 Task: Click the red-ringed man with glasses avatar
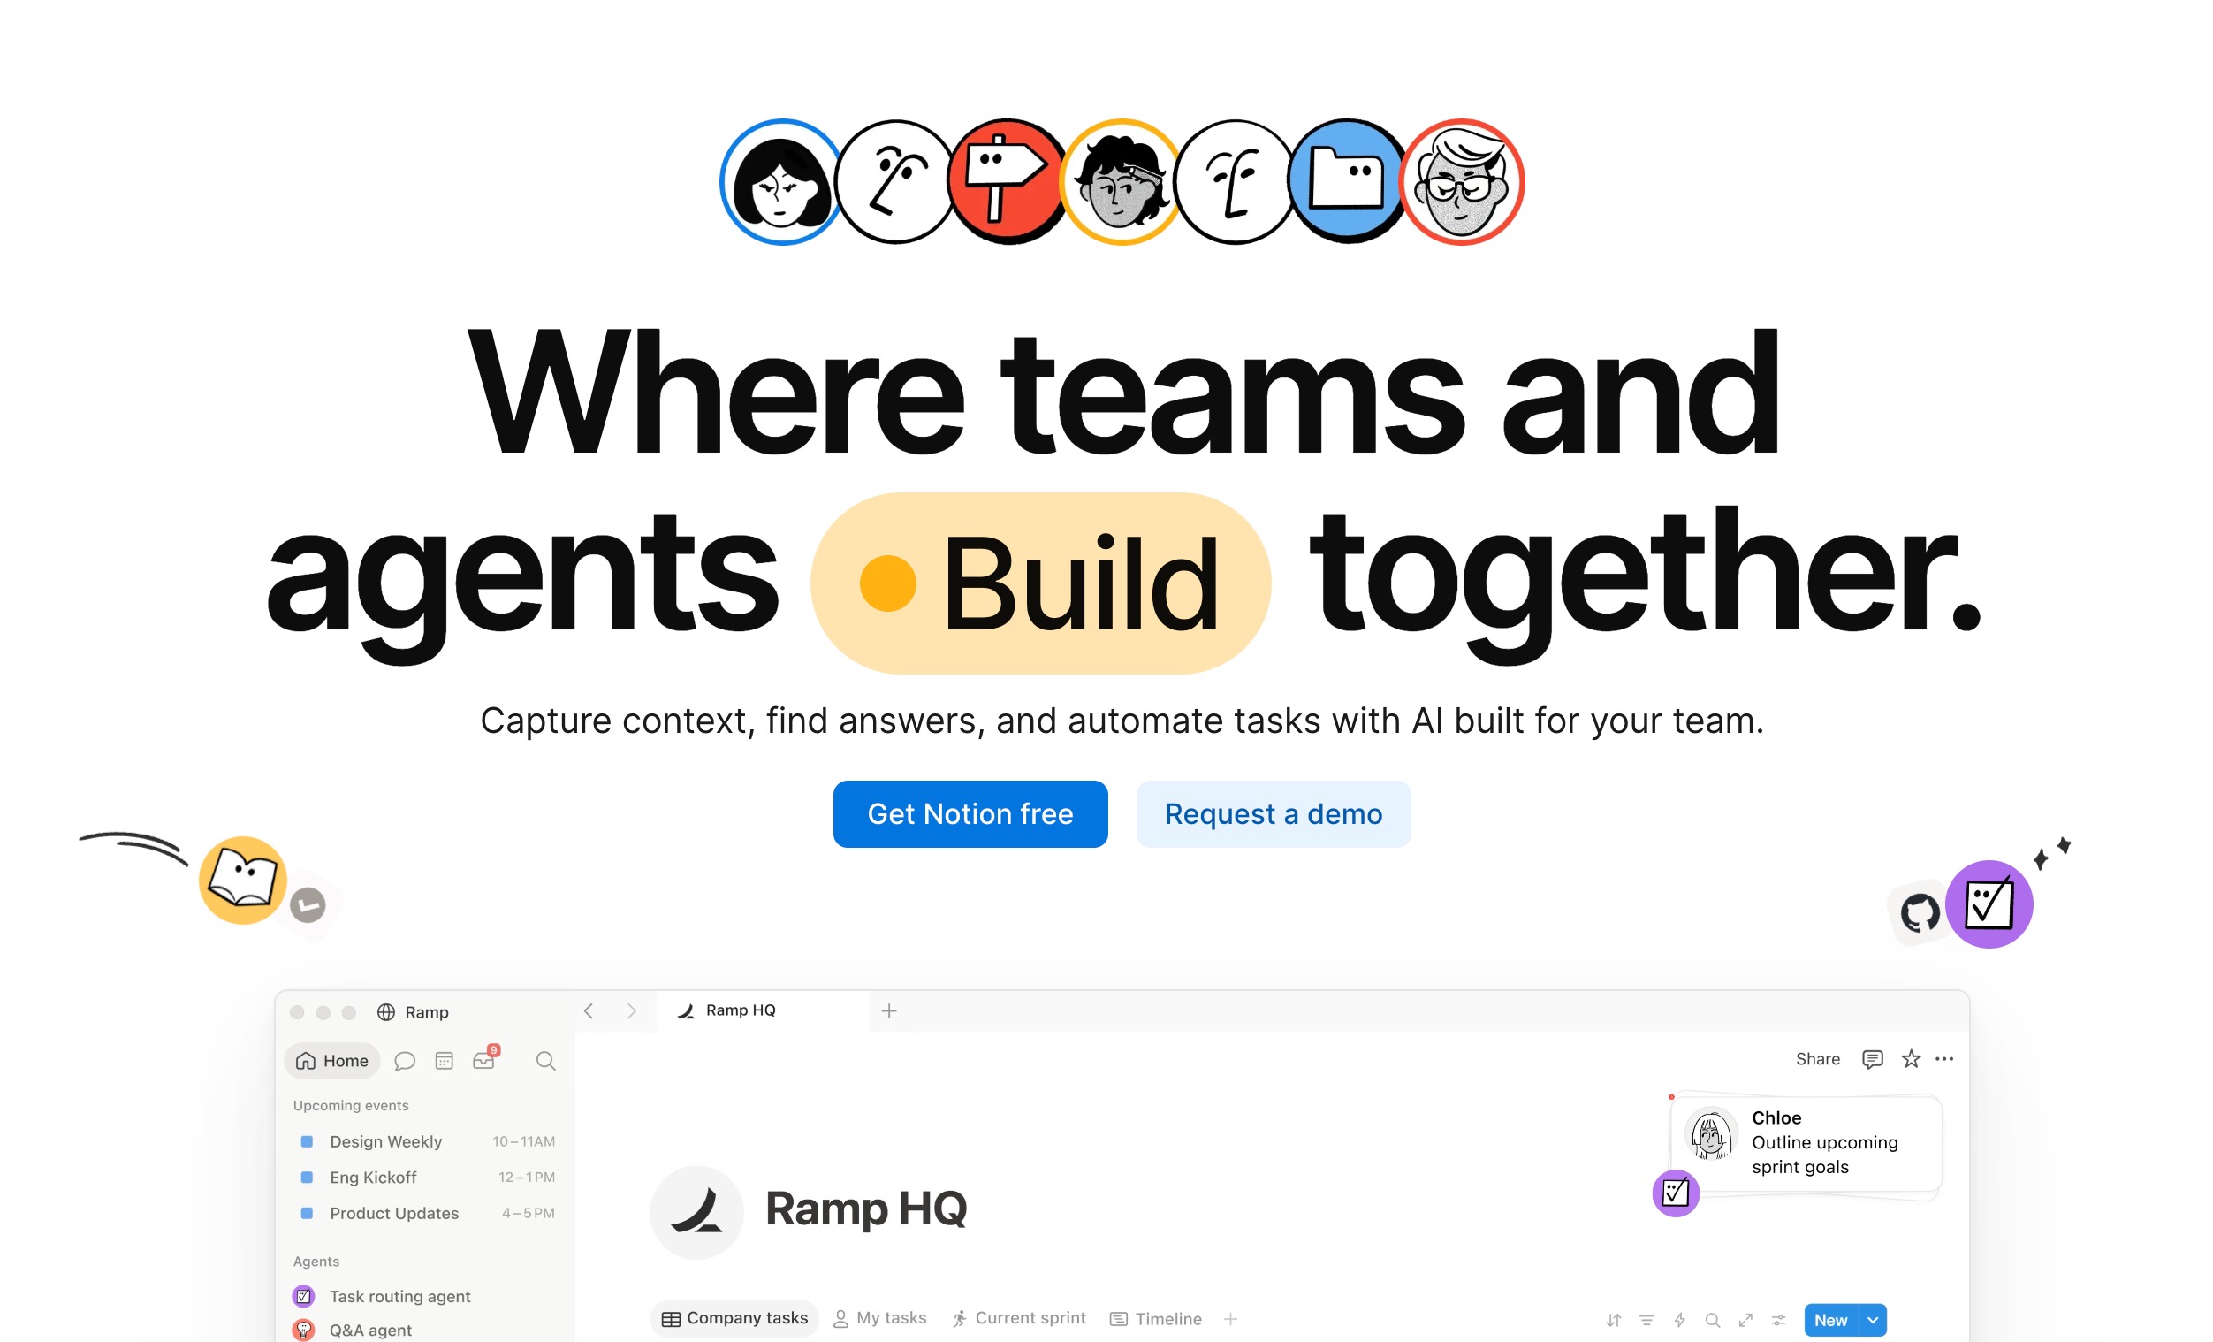coord(1461,182)
